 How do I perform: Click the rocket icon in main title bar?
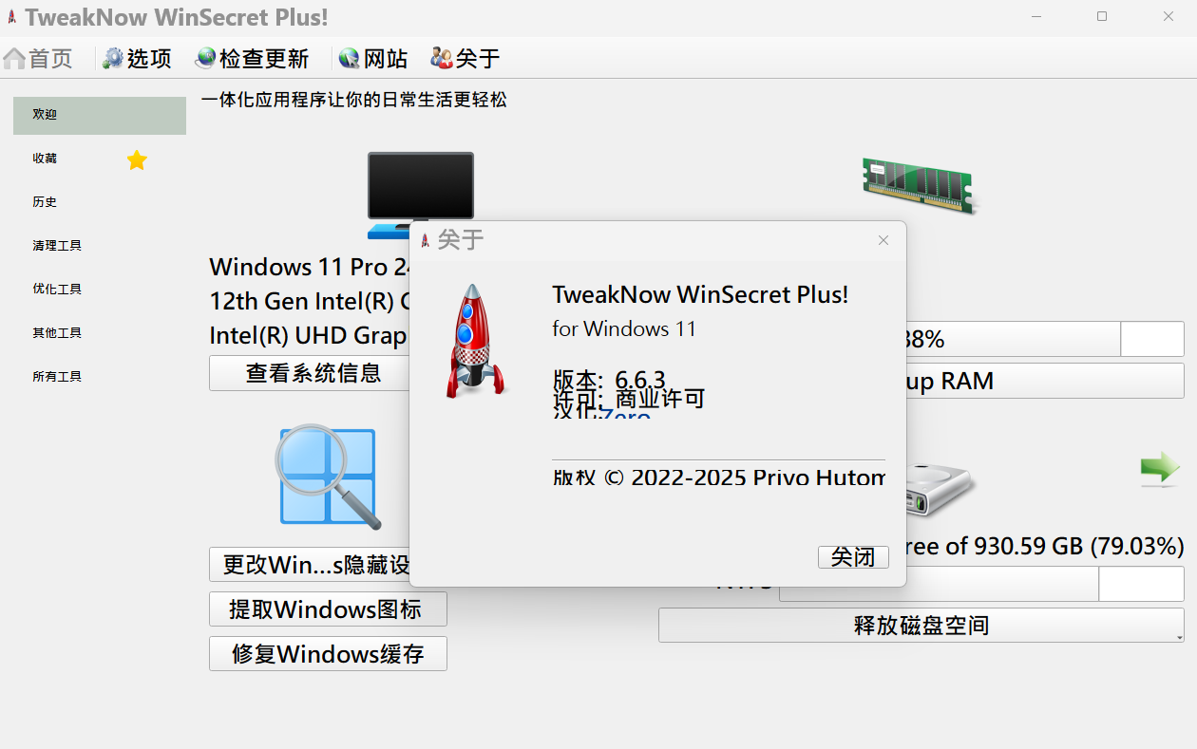click(x=11, y=17)
